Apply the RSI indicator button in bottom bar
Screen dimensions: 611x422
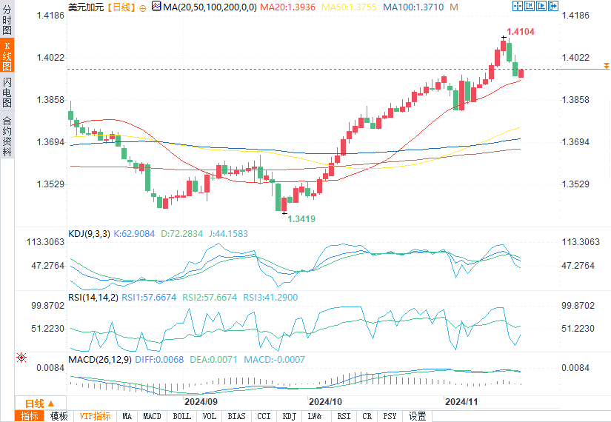[x=344, y=416]
